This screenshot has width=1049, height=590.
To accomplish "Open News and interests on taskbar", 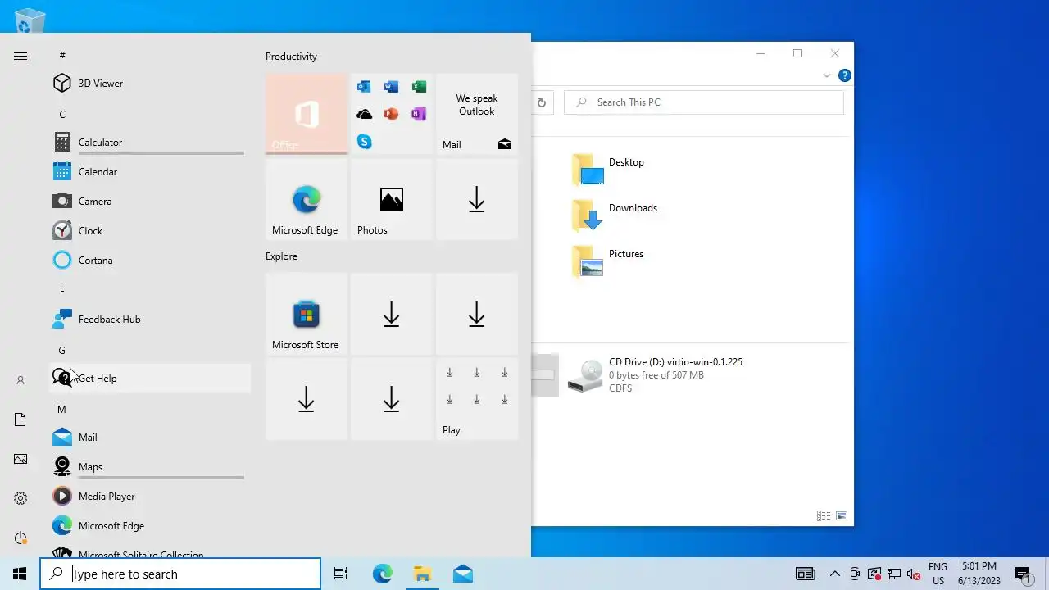I will (806, 574).
